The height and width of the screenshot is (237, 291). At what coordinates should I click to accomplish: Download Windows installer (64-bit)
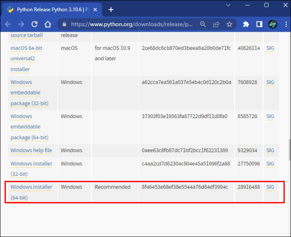[31, 192]
